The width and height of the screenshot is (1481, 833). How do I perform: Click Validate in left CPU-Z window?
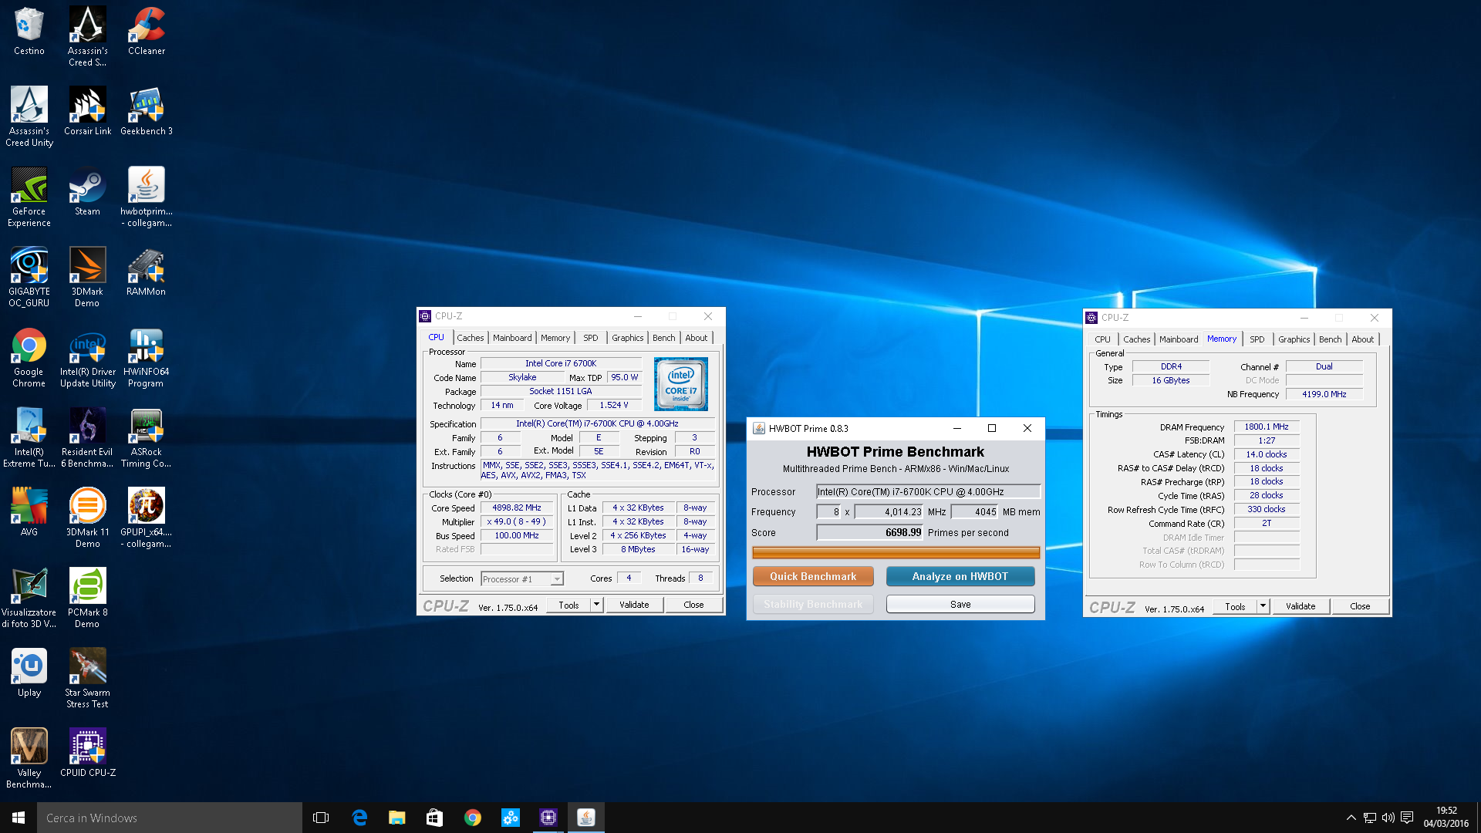click(634, 605)
